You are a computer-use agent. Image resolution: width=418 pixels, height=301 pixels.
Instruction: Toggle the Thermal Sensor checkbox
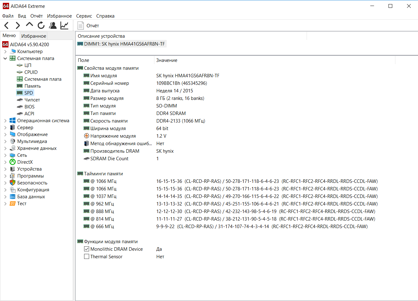tap(87, 257)
